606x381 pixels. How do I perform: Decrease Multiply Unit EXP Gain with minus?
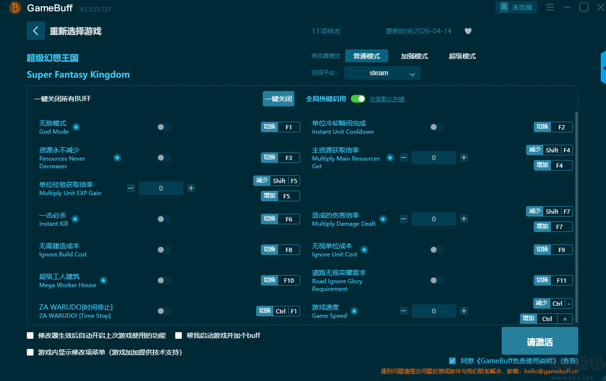pyautogui.click(x=131, y=188)
